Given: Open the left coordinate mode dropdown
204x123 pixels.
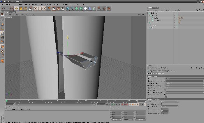Looking at the screenshot, I should tap(117, 120).
